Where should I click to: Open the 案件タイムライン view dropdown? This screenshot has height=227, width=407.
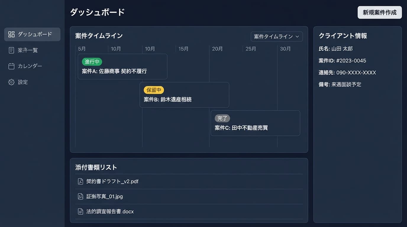click(x=277, y=37)
